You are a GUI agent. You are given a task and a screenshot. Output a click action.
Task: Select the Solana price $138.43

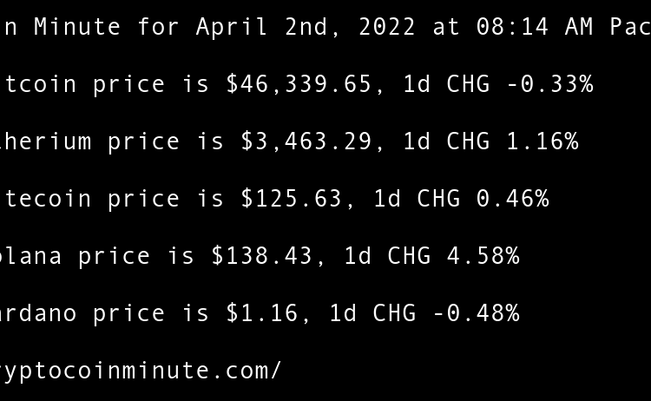click(262, 256)
